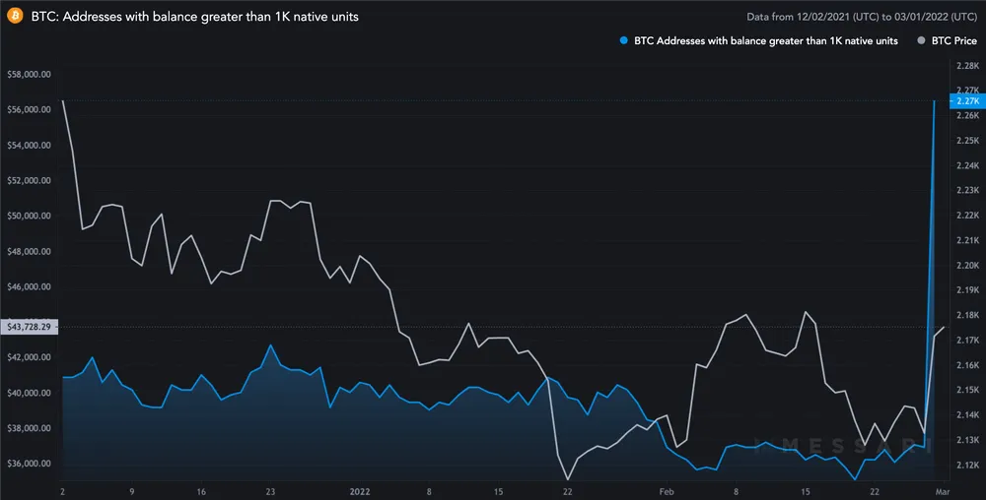Screen dimensions: 986x500
Task: Click the chart title text
Action: [x=195, y=17]
